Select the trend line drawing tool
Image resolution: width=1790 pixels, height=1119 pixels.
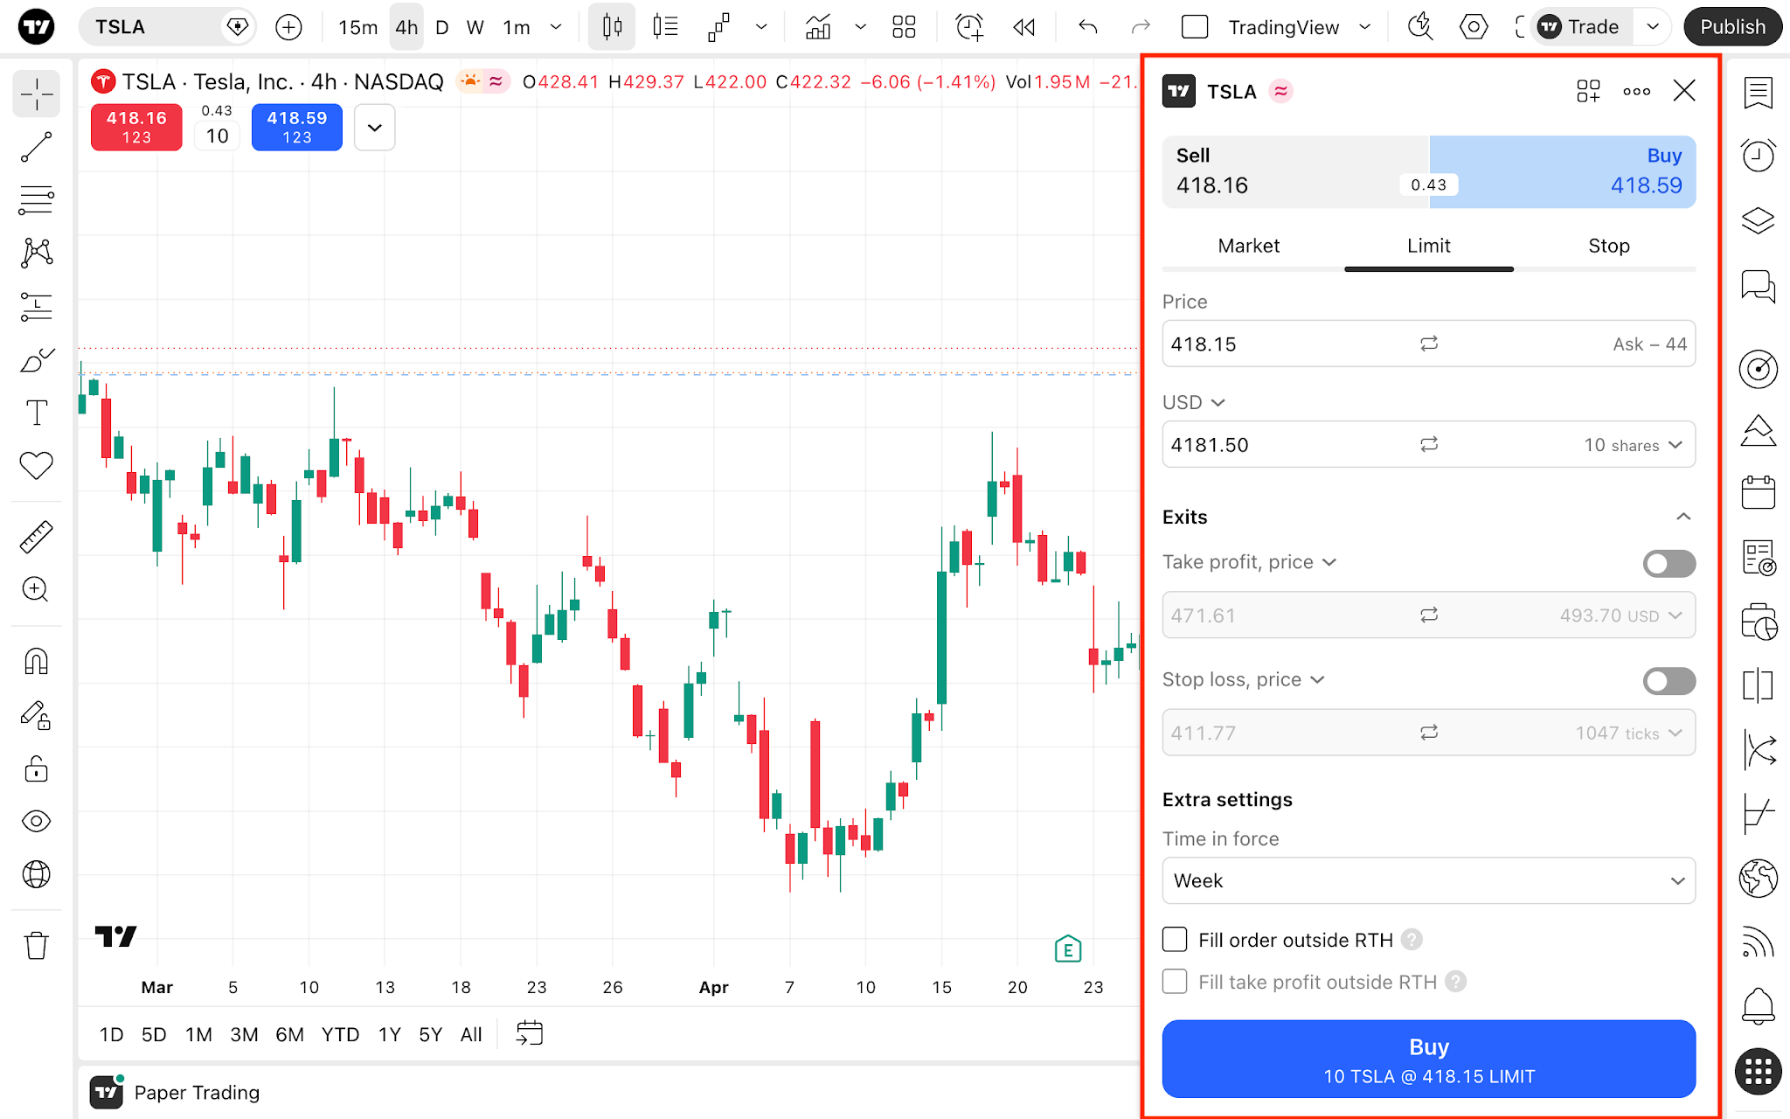tap(37, 147)
